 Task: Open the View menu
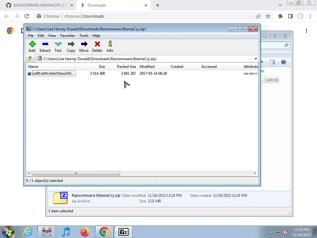point(52,36)
